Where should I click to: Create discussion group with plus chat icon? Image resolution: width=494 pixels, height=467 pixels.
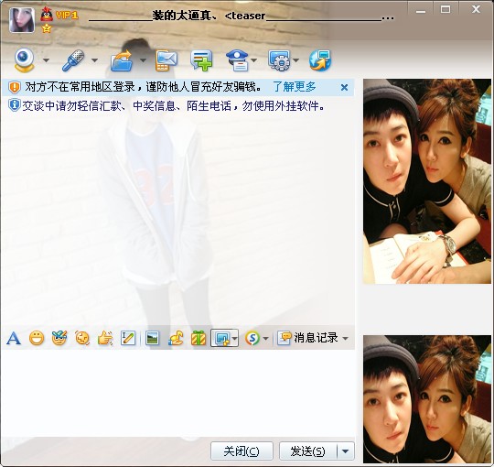click(x=201, y=60)
